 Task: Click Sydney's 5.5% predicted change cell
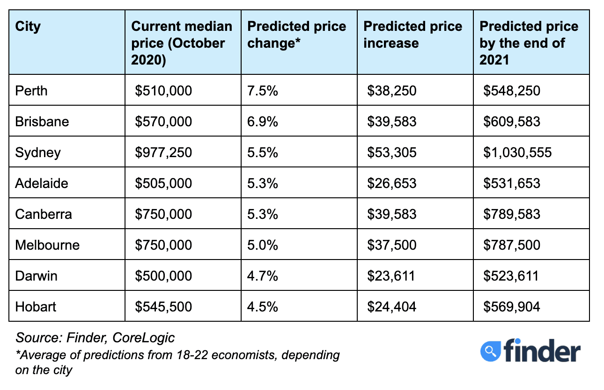[263, 152]
